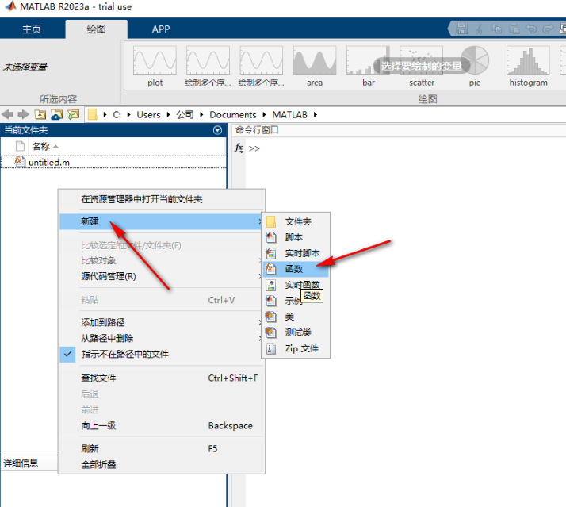Viewport: 566px width, 507px height.
Task: Choose 实时函数 in the New submenu
Action: click(296, 285)
